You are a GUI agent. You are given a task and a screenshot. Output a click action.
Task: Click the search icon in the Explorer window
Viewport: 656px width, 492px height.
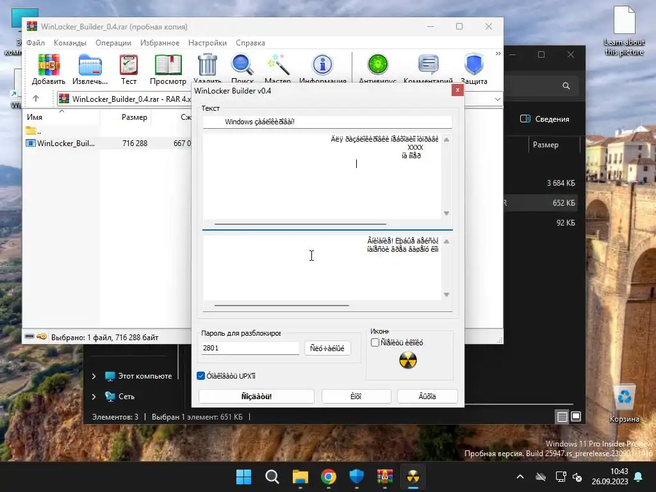pos(566,86)
